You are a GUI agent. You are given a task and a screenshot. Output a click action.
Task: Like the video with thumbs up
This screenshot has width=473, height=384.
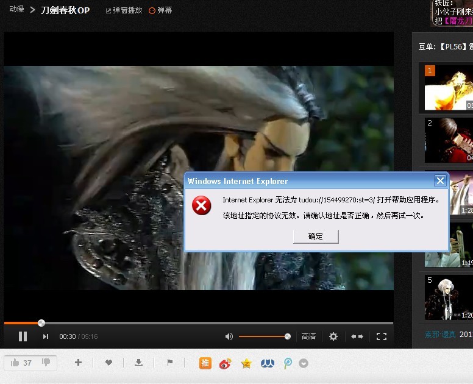(15, 363)
